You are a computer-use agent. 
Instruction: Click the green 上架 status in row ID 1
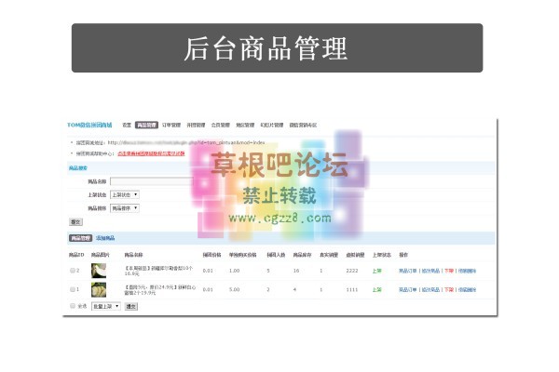tap(376, 290)
